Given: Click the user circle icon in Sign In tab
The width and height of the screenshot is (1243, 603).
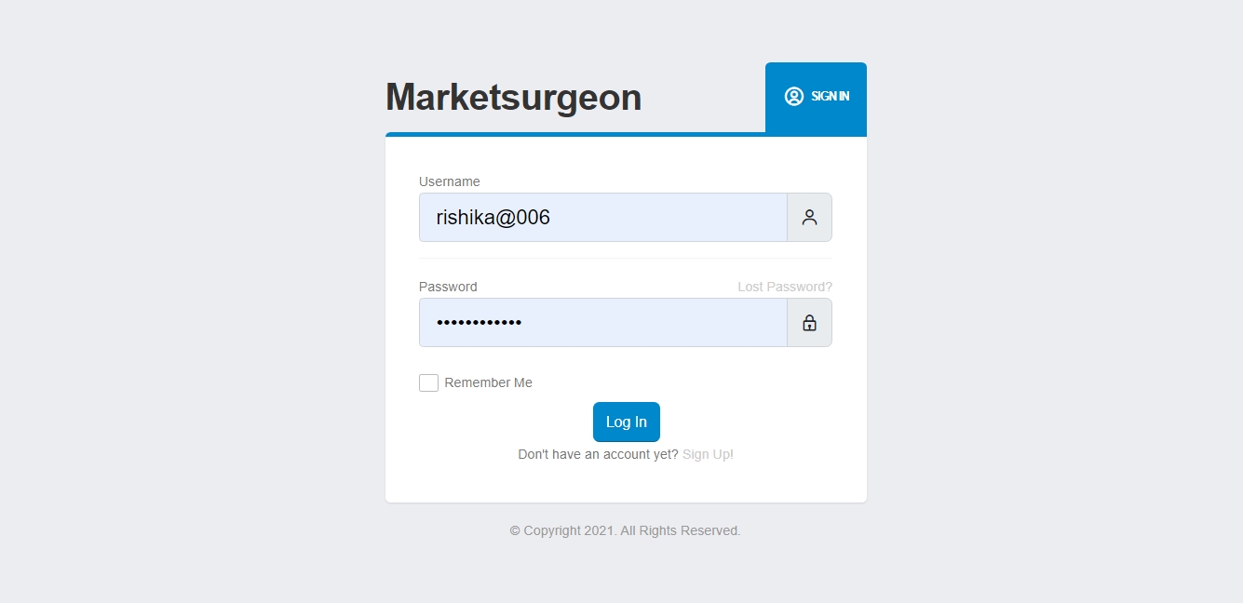Looking at the screenshot, I should click(794, 96).
